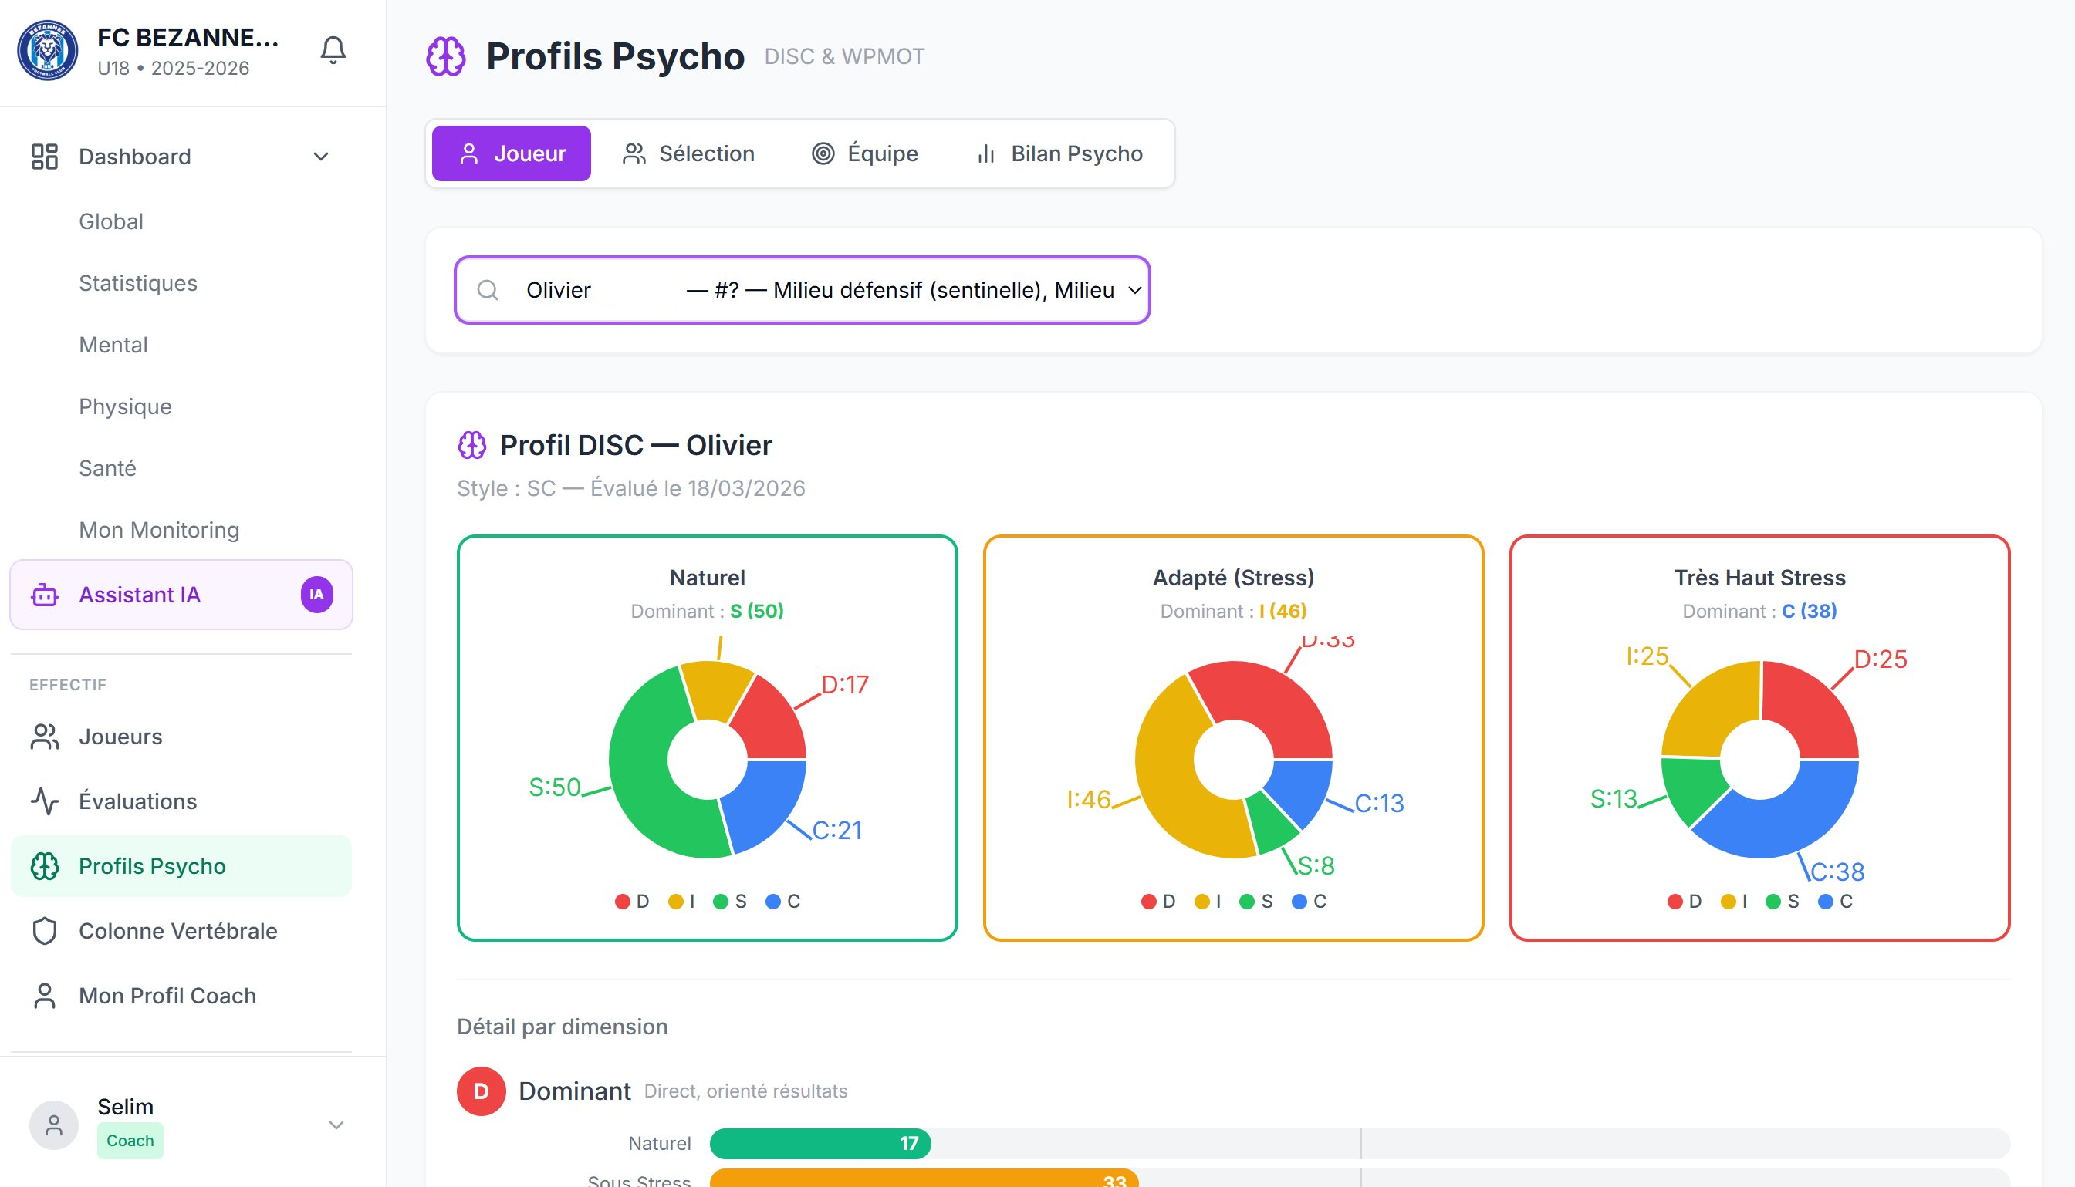Screen dimensions: 2075x1187
Task: Click the bar chart icon on Bilan Psycho
Action: 986,153
